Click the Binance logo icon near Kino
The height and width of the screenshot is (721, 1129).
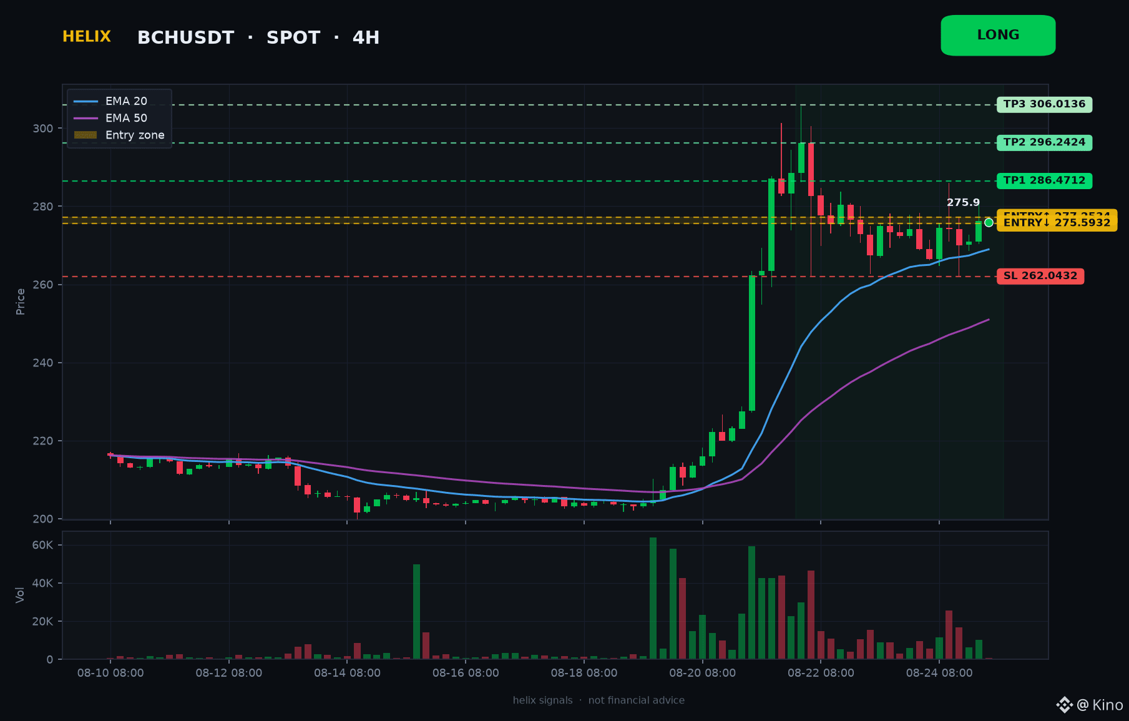tap(1064, 705)
